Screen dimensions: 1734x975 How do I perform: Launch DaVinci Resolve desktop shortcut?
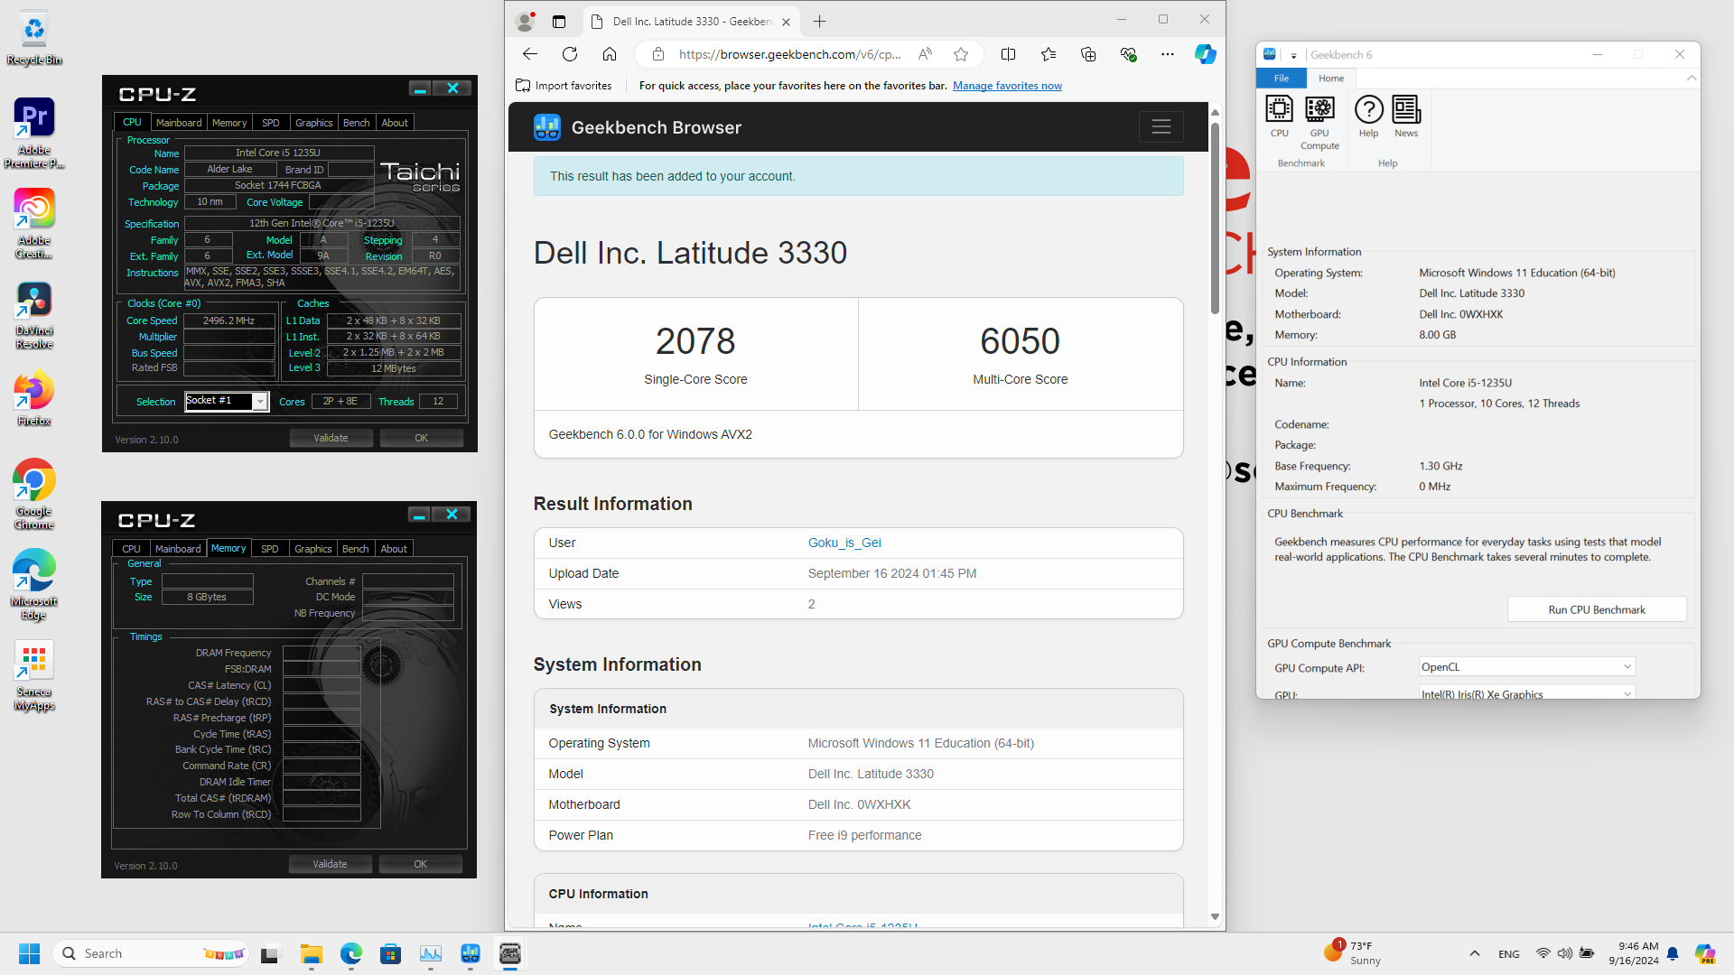tap(34, 315)
